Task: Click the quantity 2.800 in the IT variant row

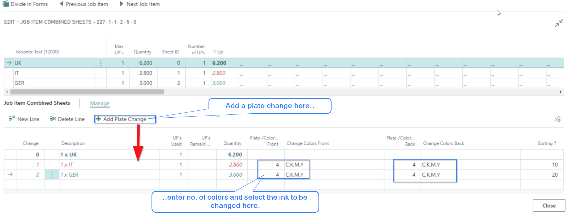Action: (x=146, y=73)
